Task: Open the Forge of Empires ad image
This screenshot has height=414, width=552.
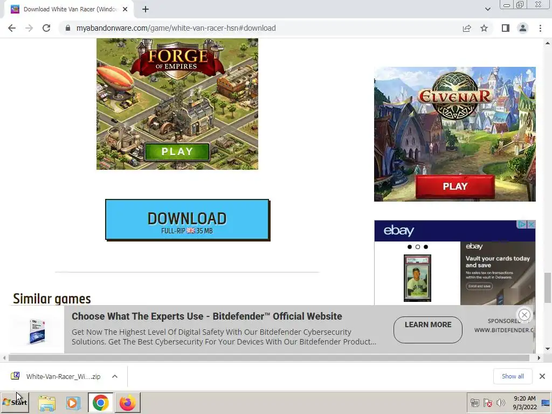Action: (x=177, y=104)
